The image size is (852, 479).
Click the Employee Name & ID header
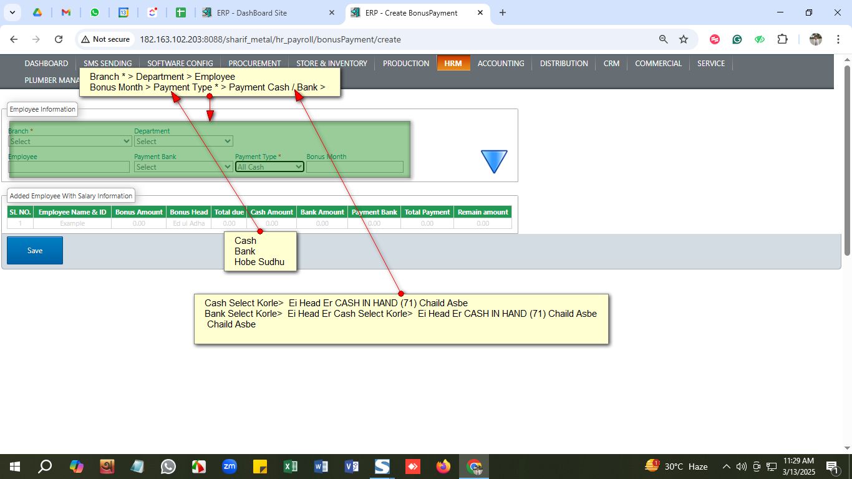(72, 212)
